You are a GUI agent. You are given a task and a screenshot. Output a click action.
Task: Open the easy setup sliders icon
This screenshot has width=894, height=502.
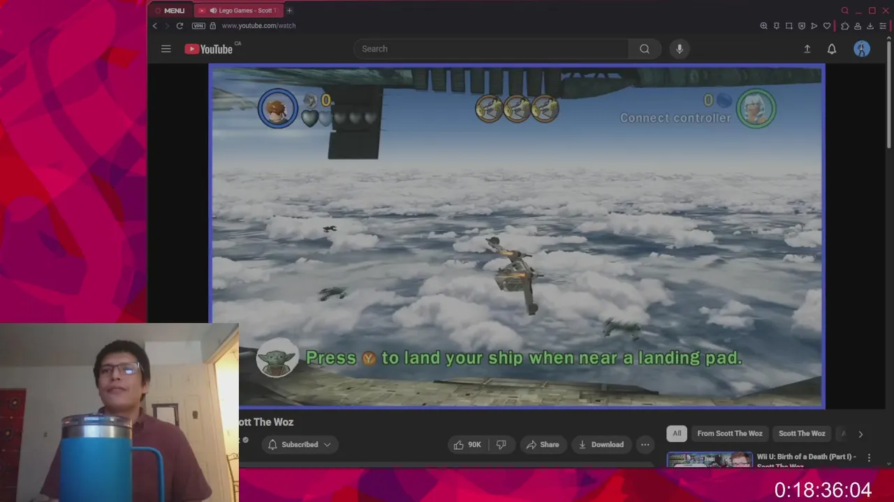point(883,26)
